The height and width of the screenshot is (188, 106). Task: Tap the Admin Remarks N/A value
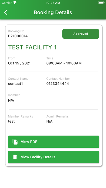(49, 122)
